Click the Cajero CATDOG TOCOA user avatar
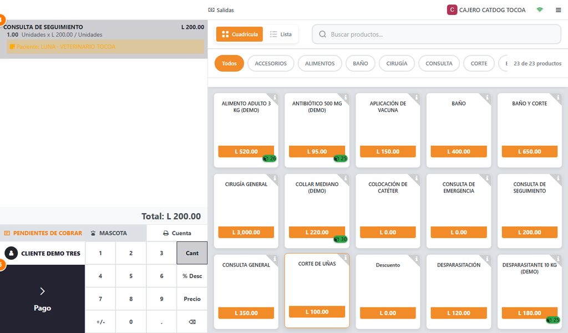The image size is (568, 333). [x=452, y=10]
